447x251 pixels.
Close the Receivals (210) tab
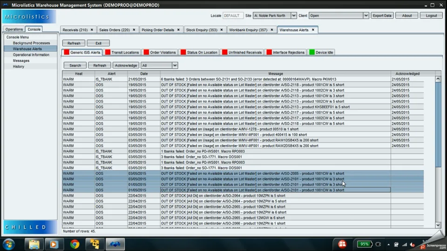click(92, 30)
